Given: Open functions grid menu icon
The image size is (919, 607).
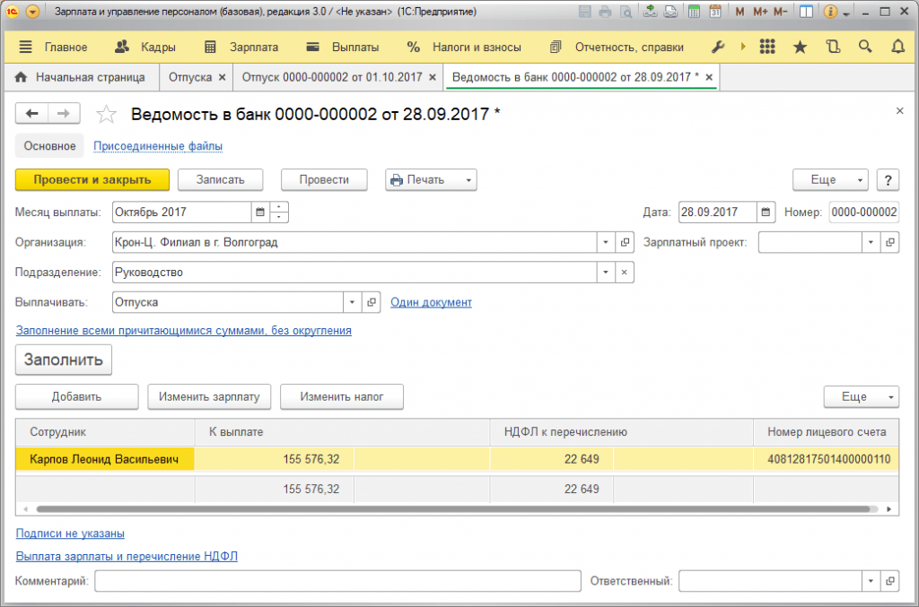Looking at the screenshot, I should (767, 47).
